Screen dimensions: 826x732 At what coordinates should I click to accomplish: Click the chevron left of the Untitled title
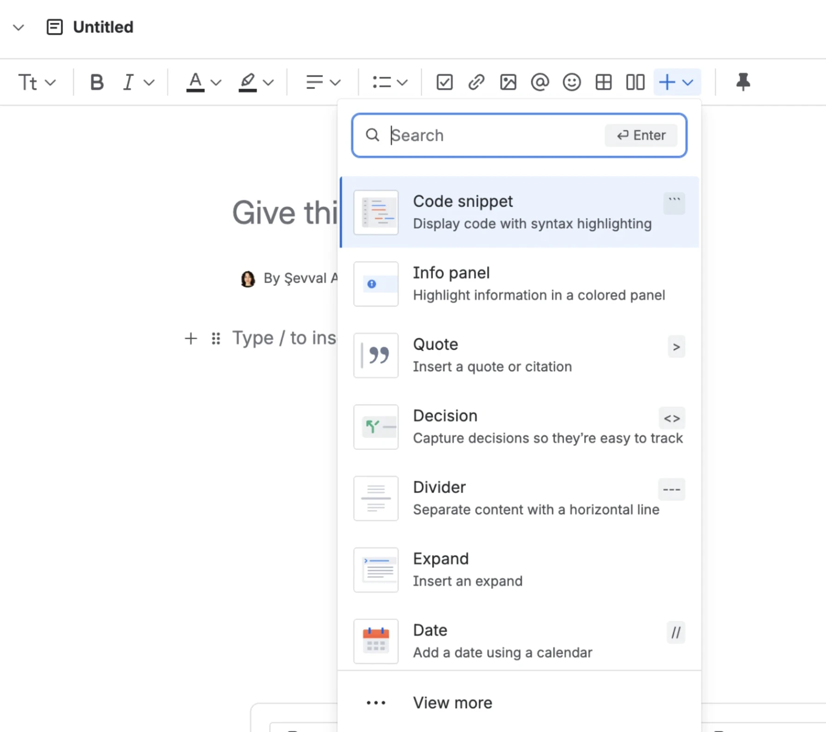pos(19,27)
